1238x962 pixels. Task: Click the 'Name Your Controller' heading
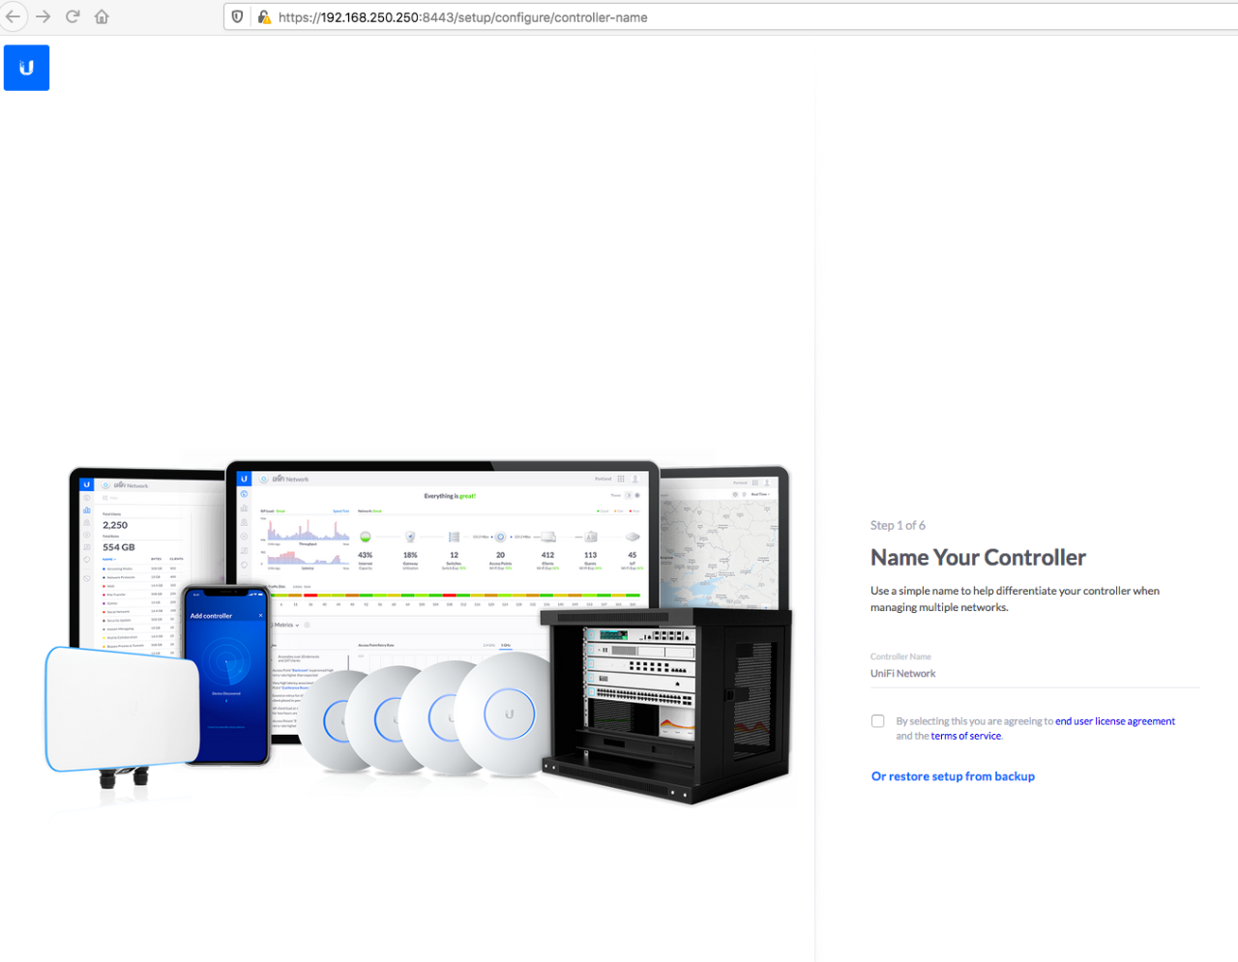coord(978,558)
